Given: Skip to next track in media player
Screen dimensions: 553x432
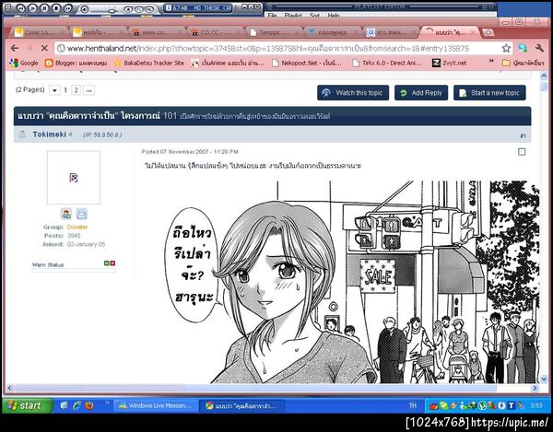Looking at the screenshot, I should point(67,8).
